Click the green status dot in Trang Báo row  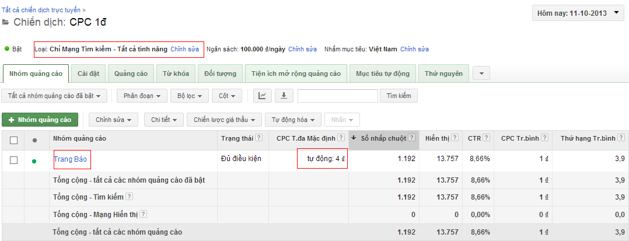tap(34, 161)
